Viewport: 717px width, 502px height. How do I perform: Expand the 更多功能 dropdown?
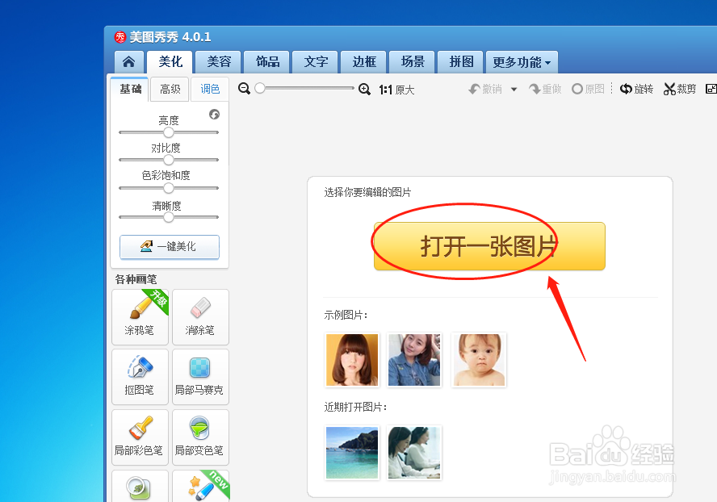522,61
